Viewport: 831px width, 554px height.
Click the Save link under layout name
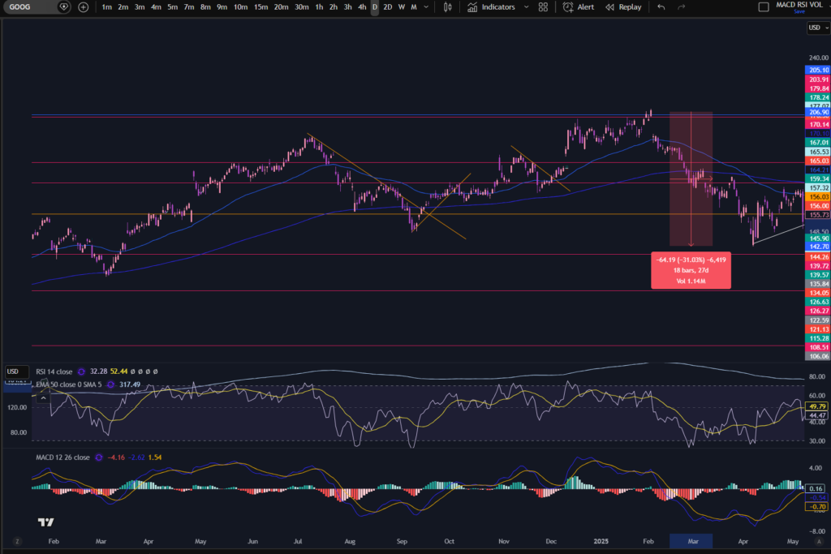point(799,11)
